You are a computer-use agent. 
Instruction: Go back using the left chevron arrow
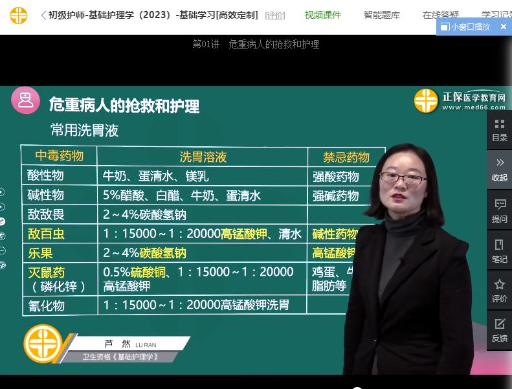[x=43, y=15]
